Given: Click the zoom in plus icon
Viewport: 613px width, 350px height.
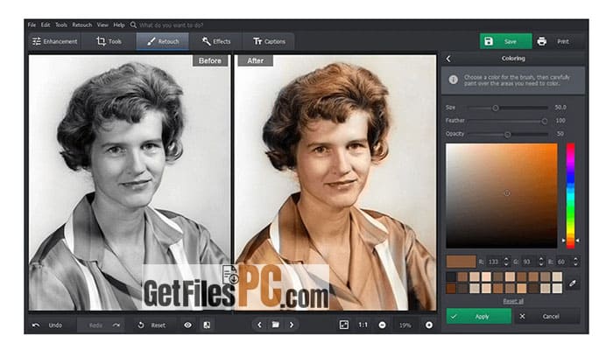Looking at the screenshot, I should coord(429,325).
